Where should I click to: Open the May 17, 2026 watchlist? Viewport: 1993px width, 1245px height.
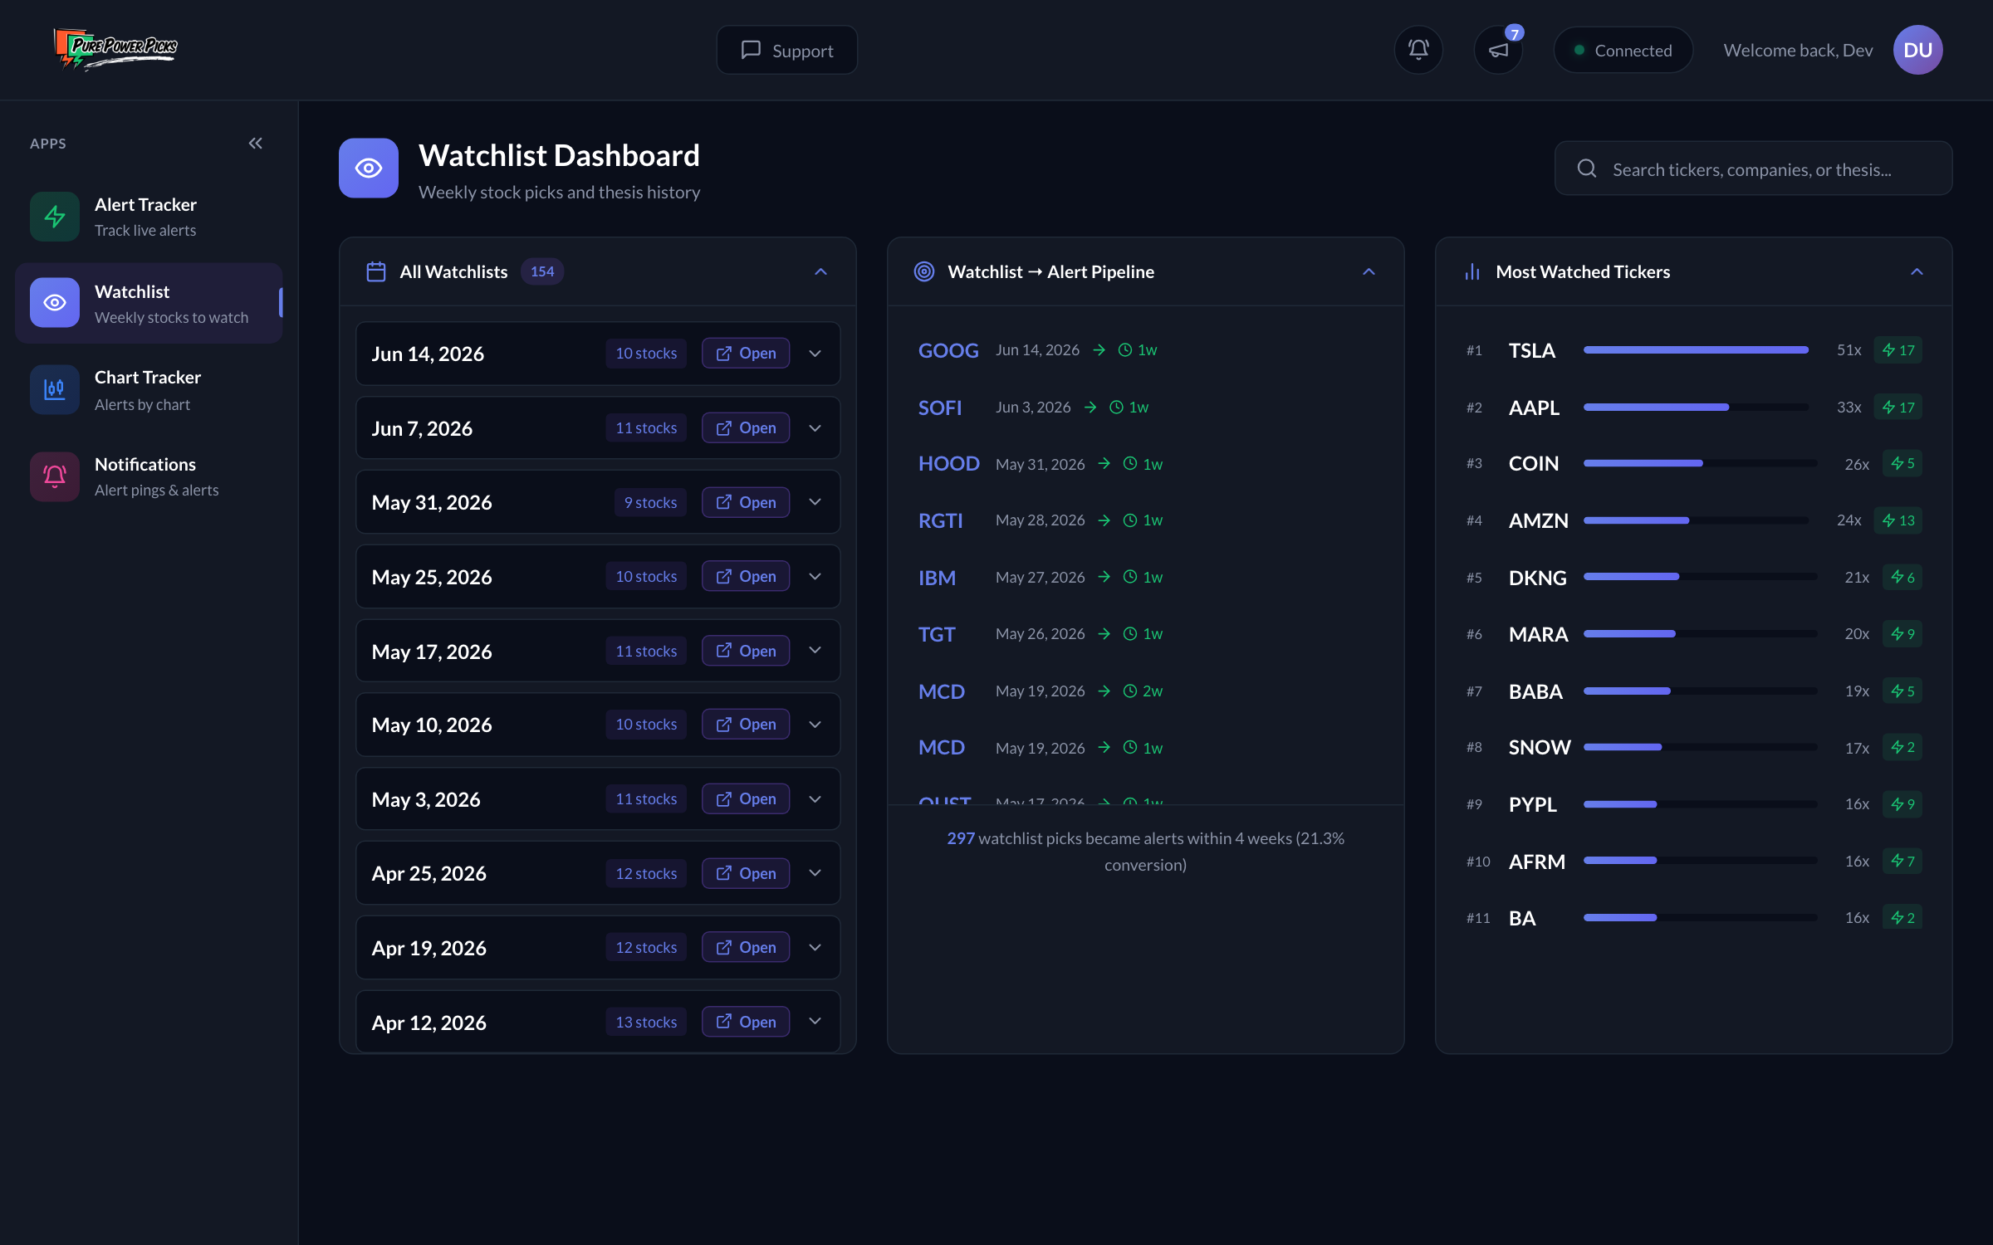pos(746,652)
